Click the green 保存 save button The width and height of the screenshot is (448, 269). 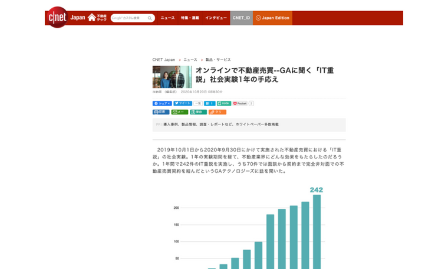coord(198,112)
